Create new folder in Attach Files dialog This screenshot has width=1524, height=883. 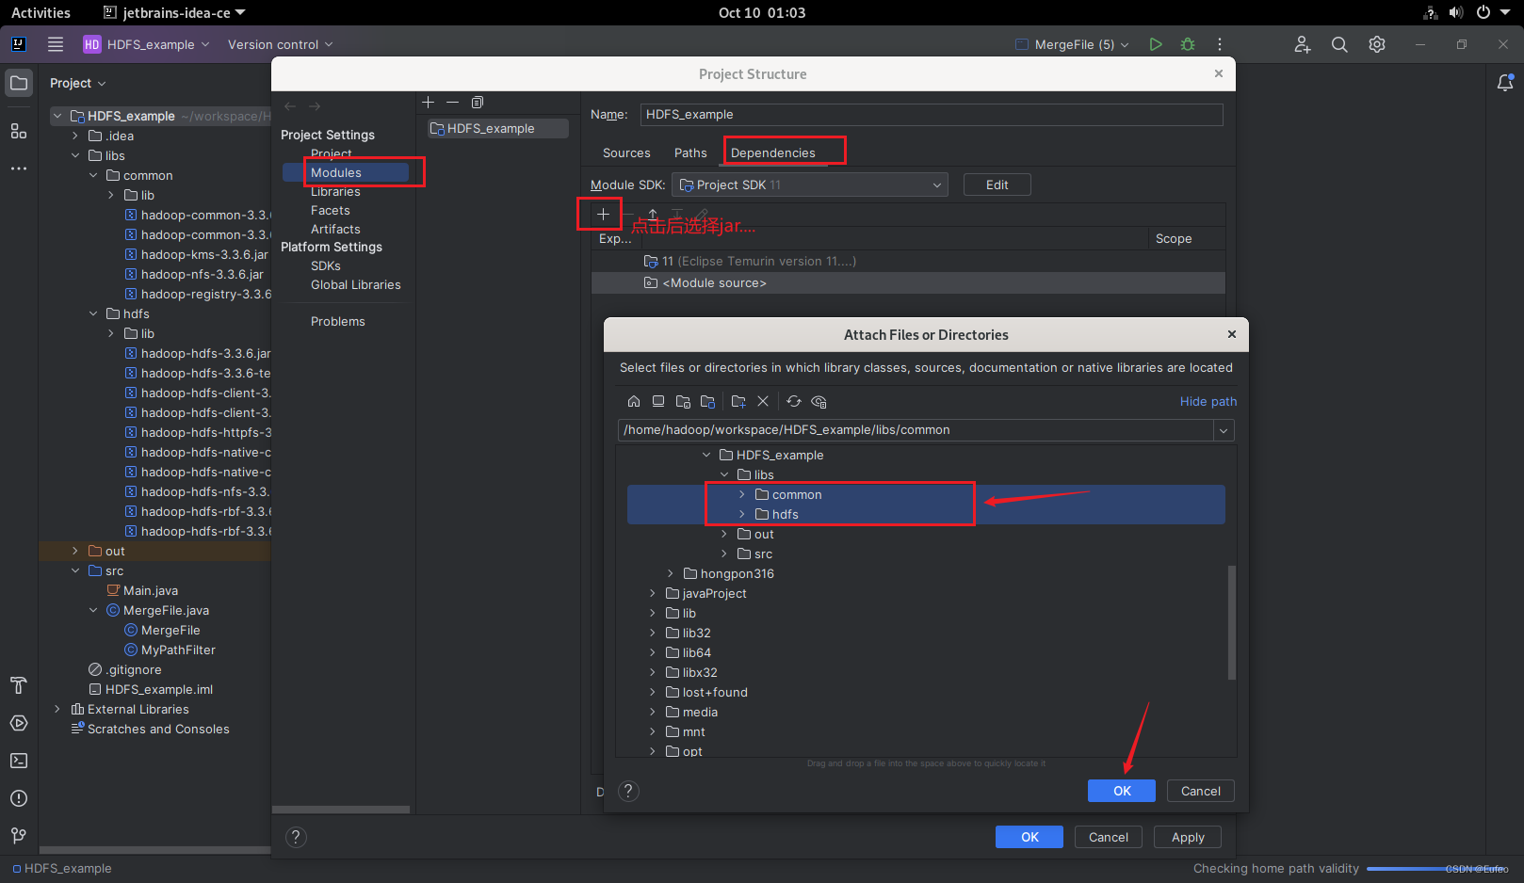tap(738, 401)
